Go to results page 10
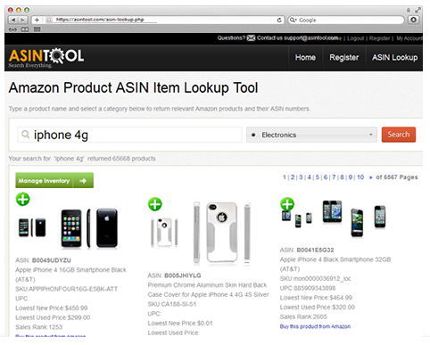 click(x=360, y=177)
